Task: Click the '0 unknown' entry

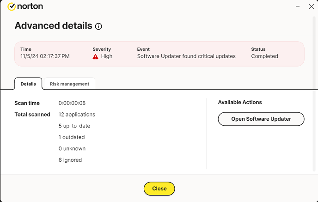Action: (72, 149)
